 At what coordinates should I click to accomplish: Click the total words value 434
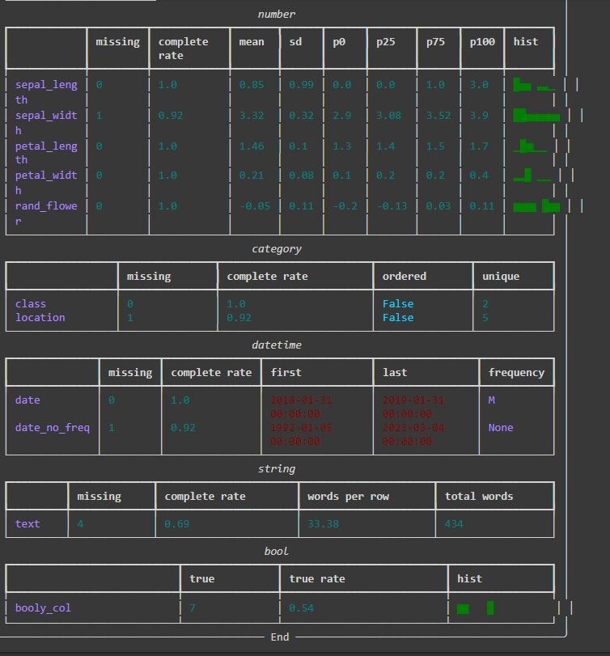point(454,524)
